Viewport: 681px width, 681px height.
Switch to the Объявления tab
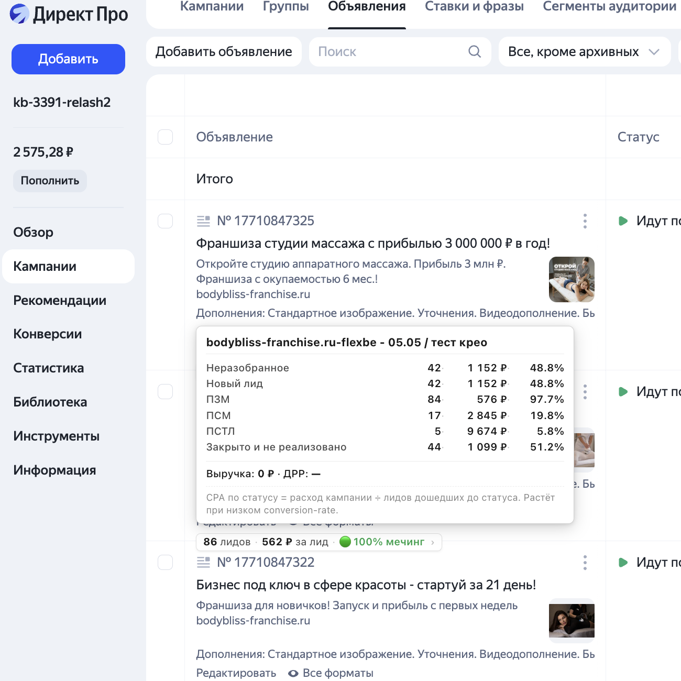(367, 7)
